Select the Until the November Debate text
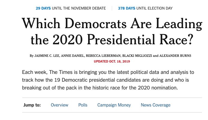The height and width of the screenshot is (120, 208). click(x=79, y=8)
